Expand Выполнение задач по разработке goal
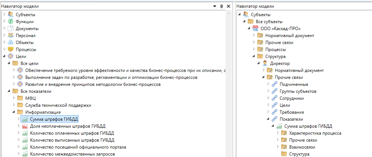372x157 pixels. 14,77
